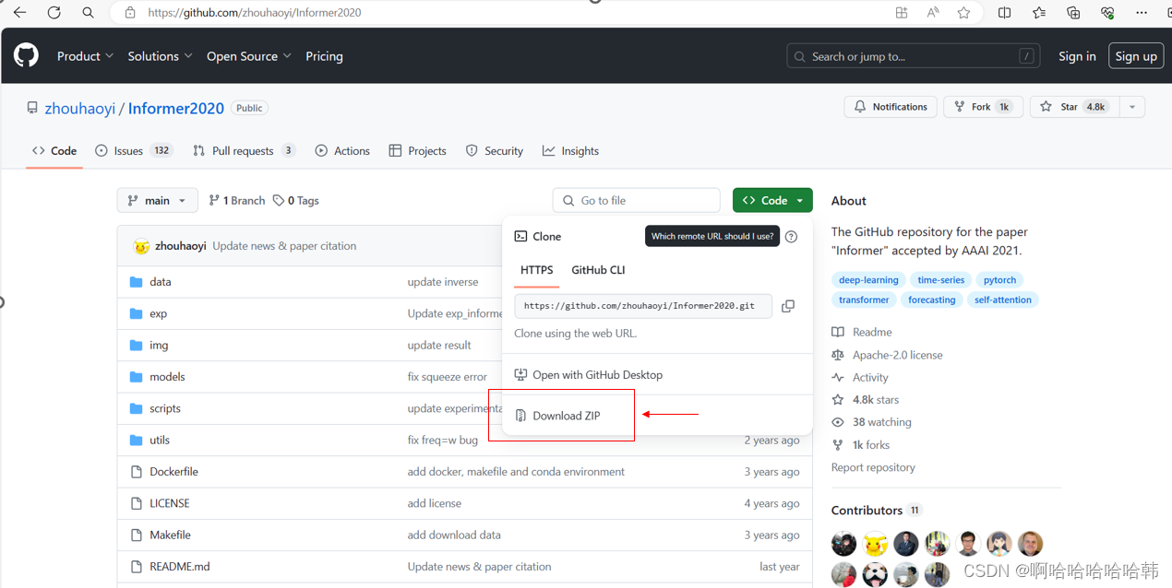Open the Pricing page
The height and width of the screenshot is (588, 1172).
tap(324, 56)
